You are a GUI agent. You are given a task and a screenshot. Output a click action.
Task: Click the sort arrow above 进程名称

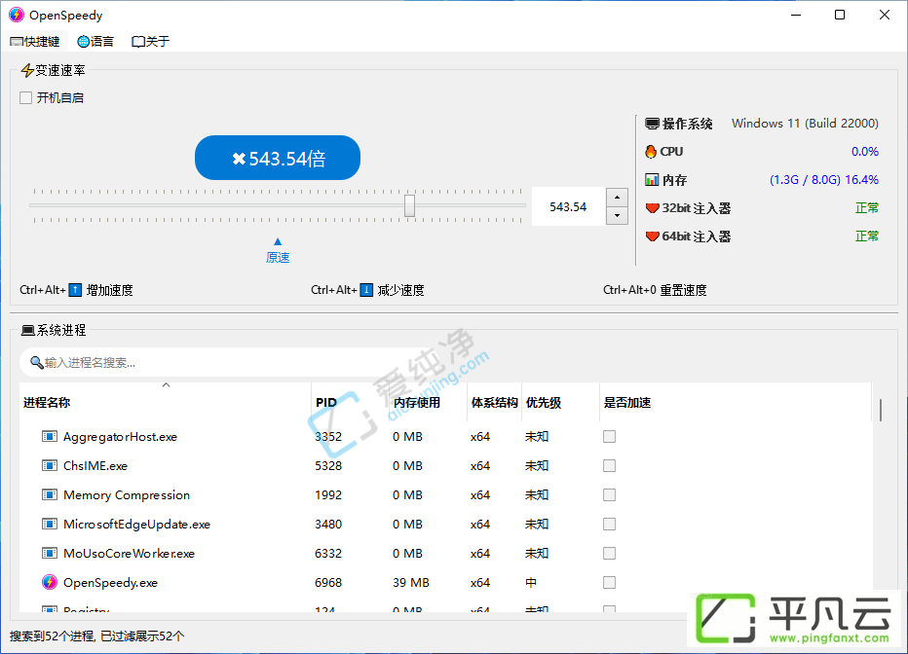[167, 385]
